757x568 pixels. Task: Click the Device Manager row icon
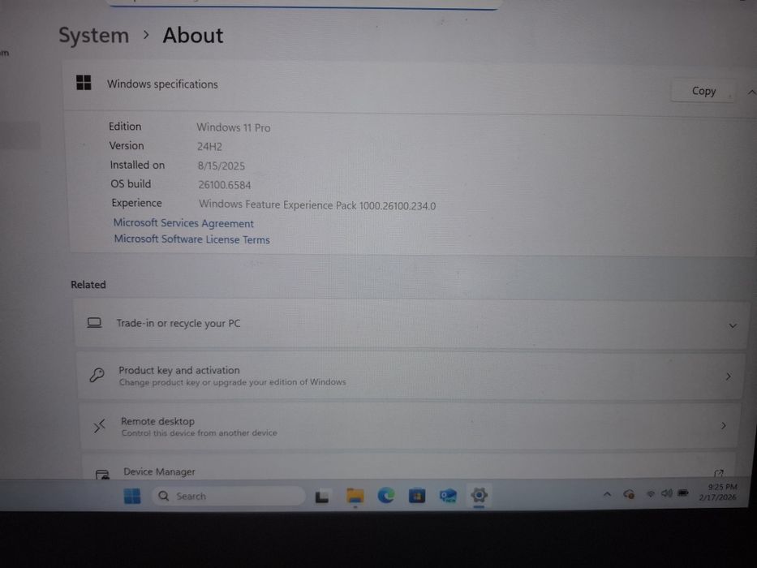click(102, 475)
